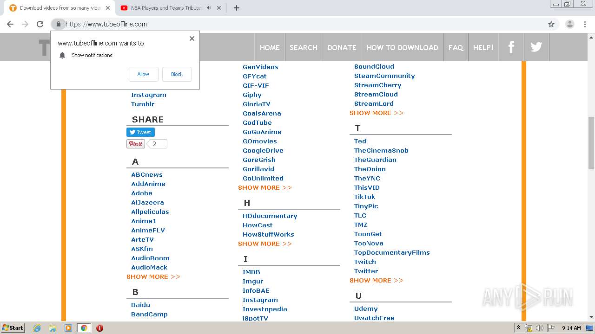Open the Chrome profile avatar icon

tap(569, 24)
